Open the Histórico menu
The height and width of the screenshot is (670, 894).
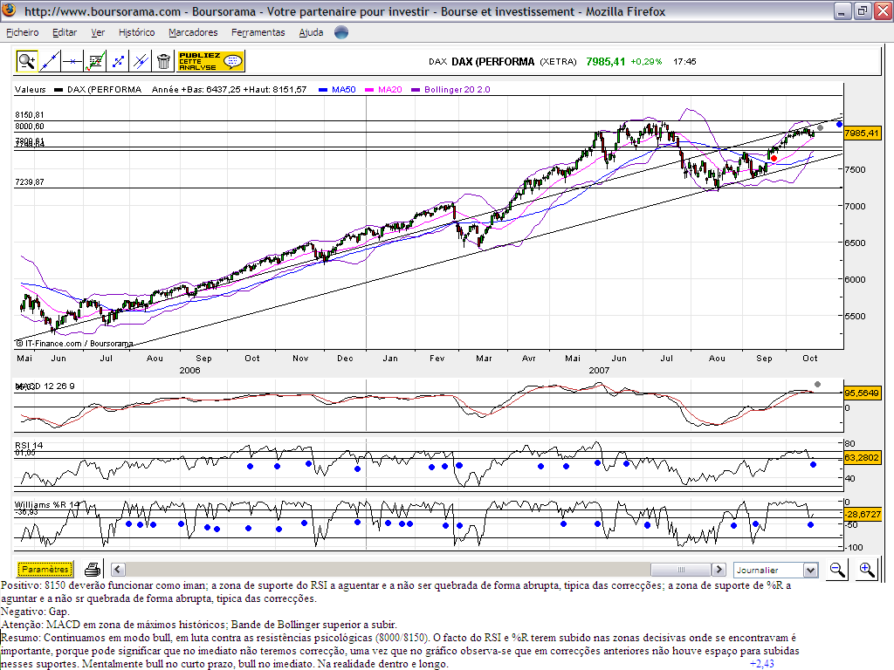pyautogui.click(x=137, y=32)
